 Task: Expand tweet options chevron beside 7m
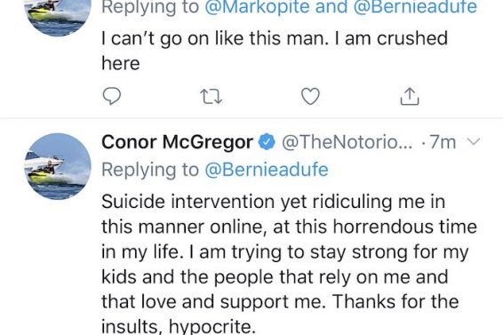(x=473, y=141)
